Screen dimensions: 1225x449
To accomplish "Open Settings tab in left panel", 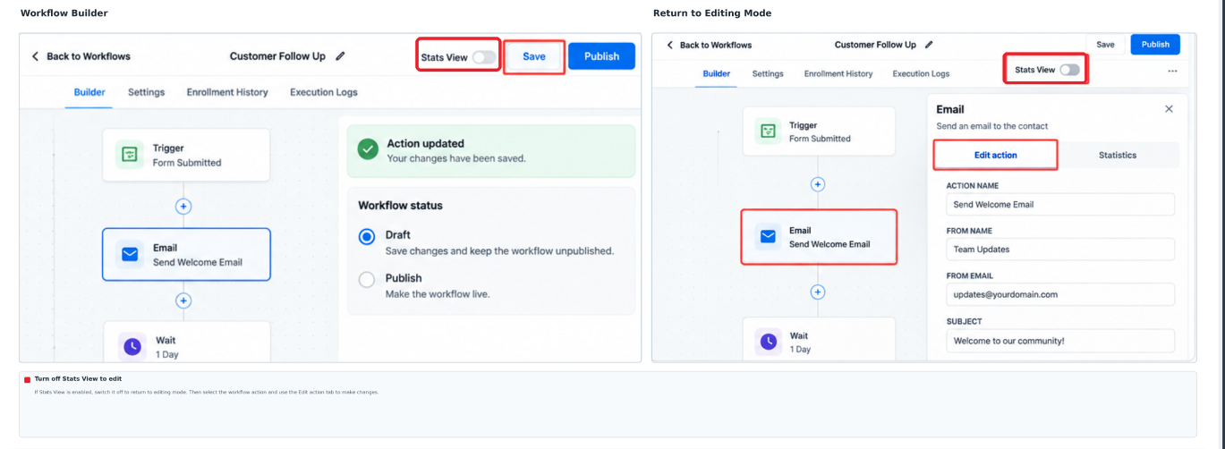I will pyautogui.click(x=146, y=92).
